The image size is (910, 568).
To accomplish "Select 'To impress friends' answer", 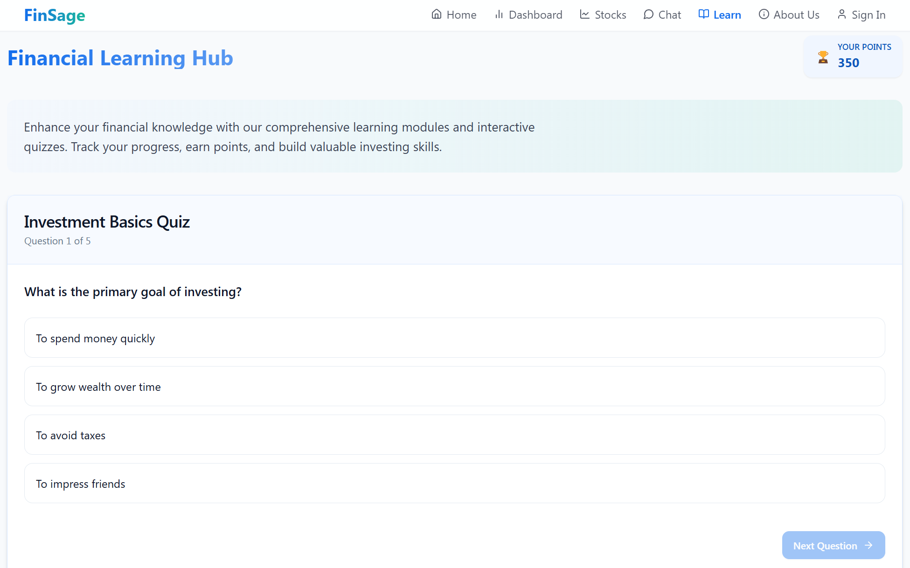I will click(454, 484).
